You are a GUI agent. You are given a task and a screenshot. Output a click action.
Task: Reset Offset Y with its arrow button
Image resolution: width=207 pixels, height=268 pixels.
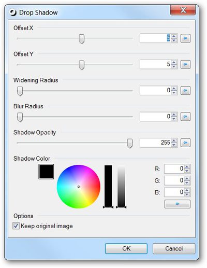pos(185,64)
